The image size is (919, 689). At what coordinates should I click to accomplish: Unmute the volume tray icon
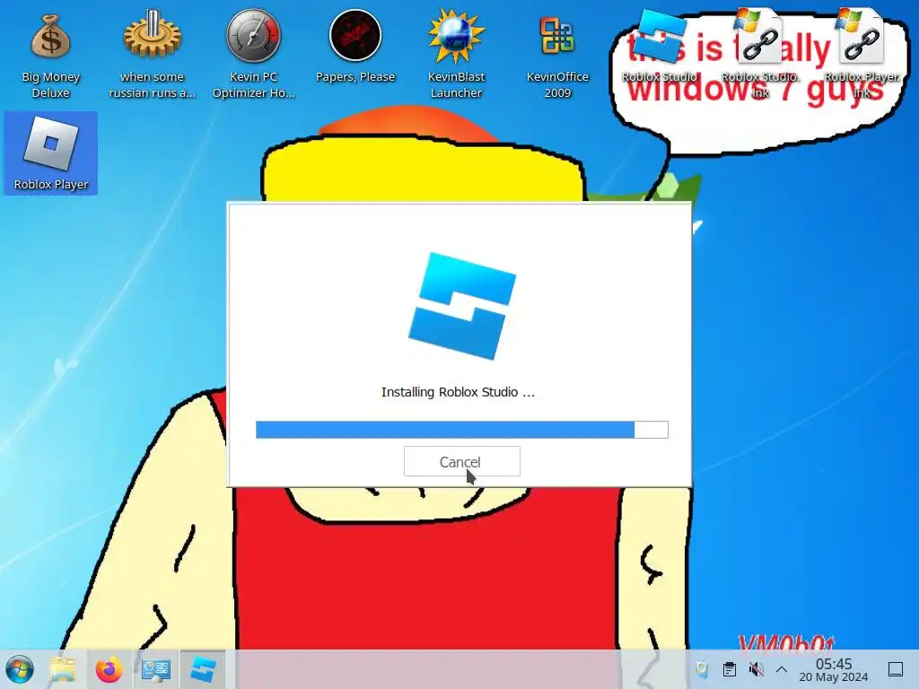(756, 669)
